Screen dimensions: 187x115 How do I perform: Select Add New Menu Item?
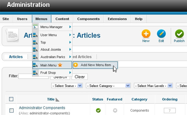tap(95, 65)
